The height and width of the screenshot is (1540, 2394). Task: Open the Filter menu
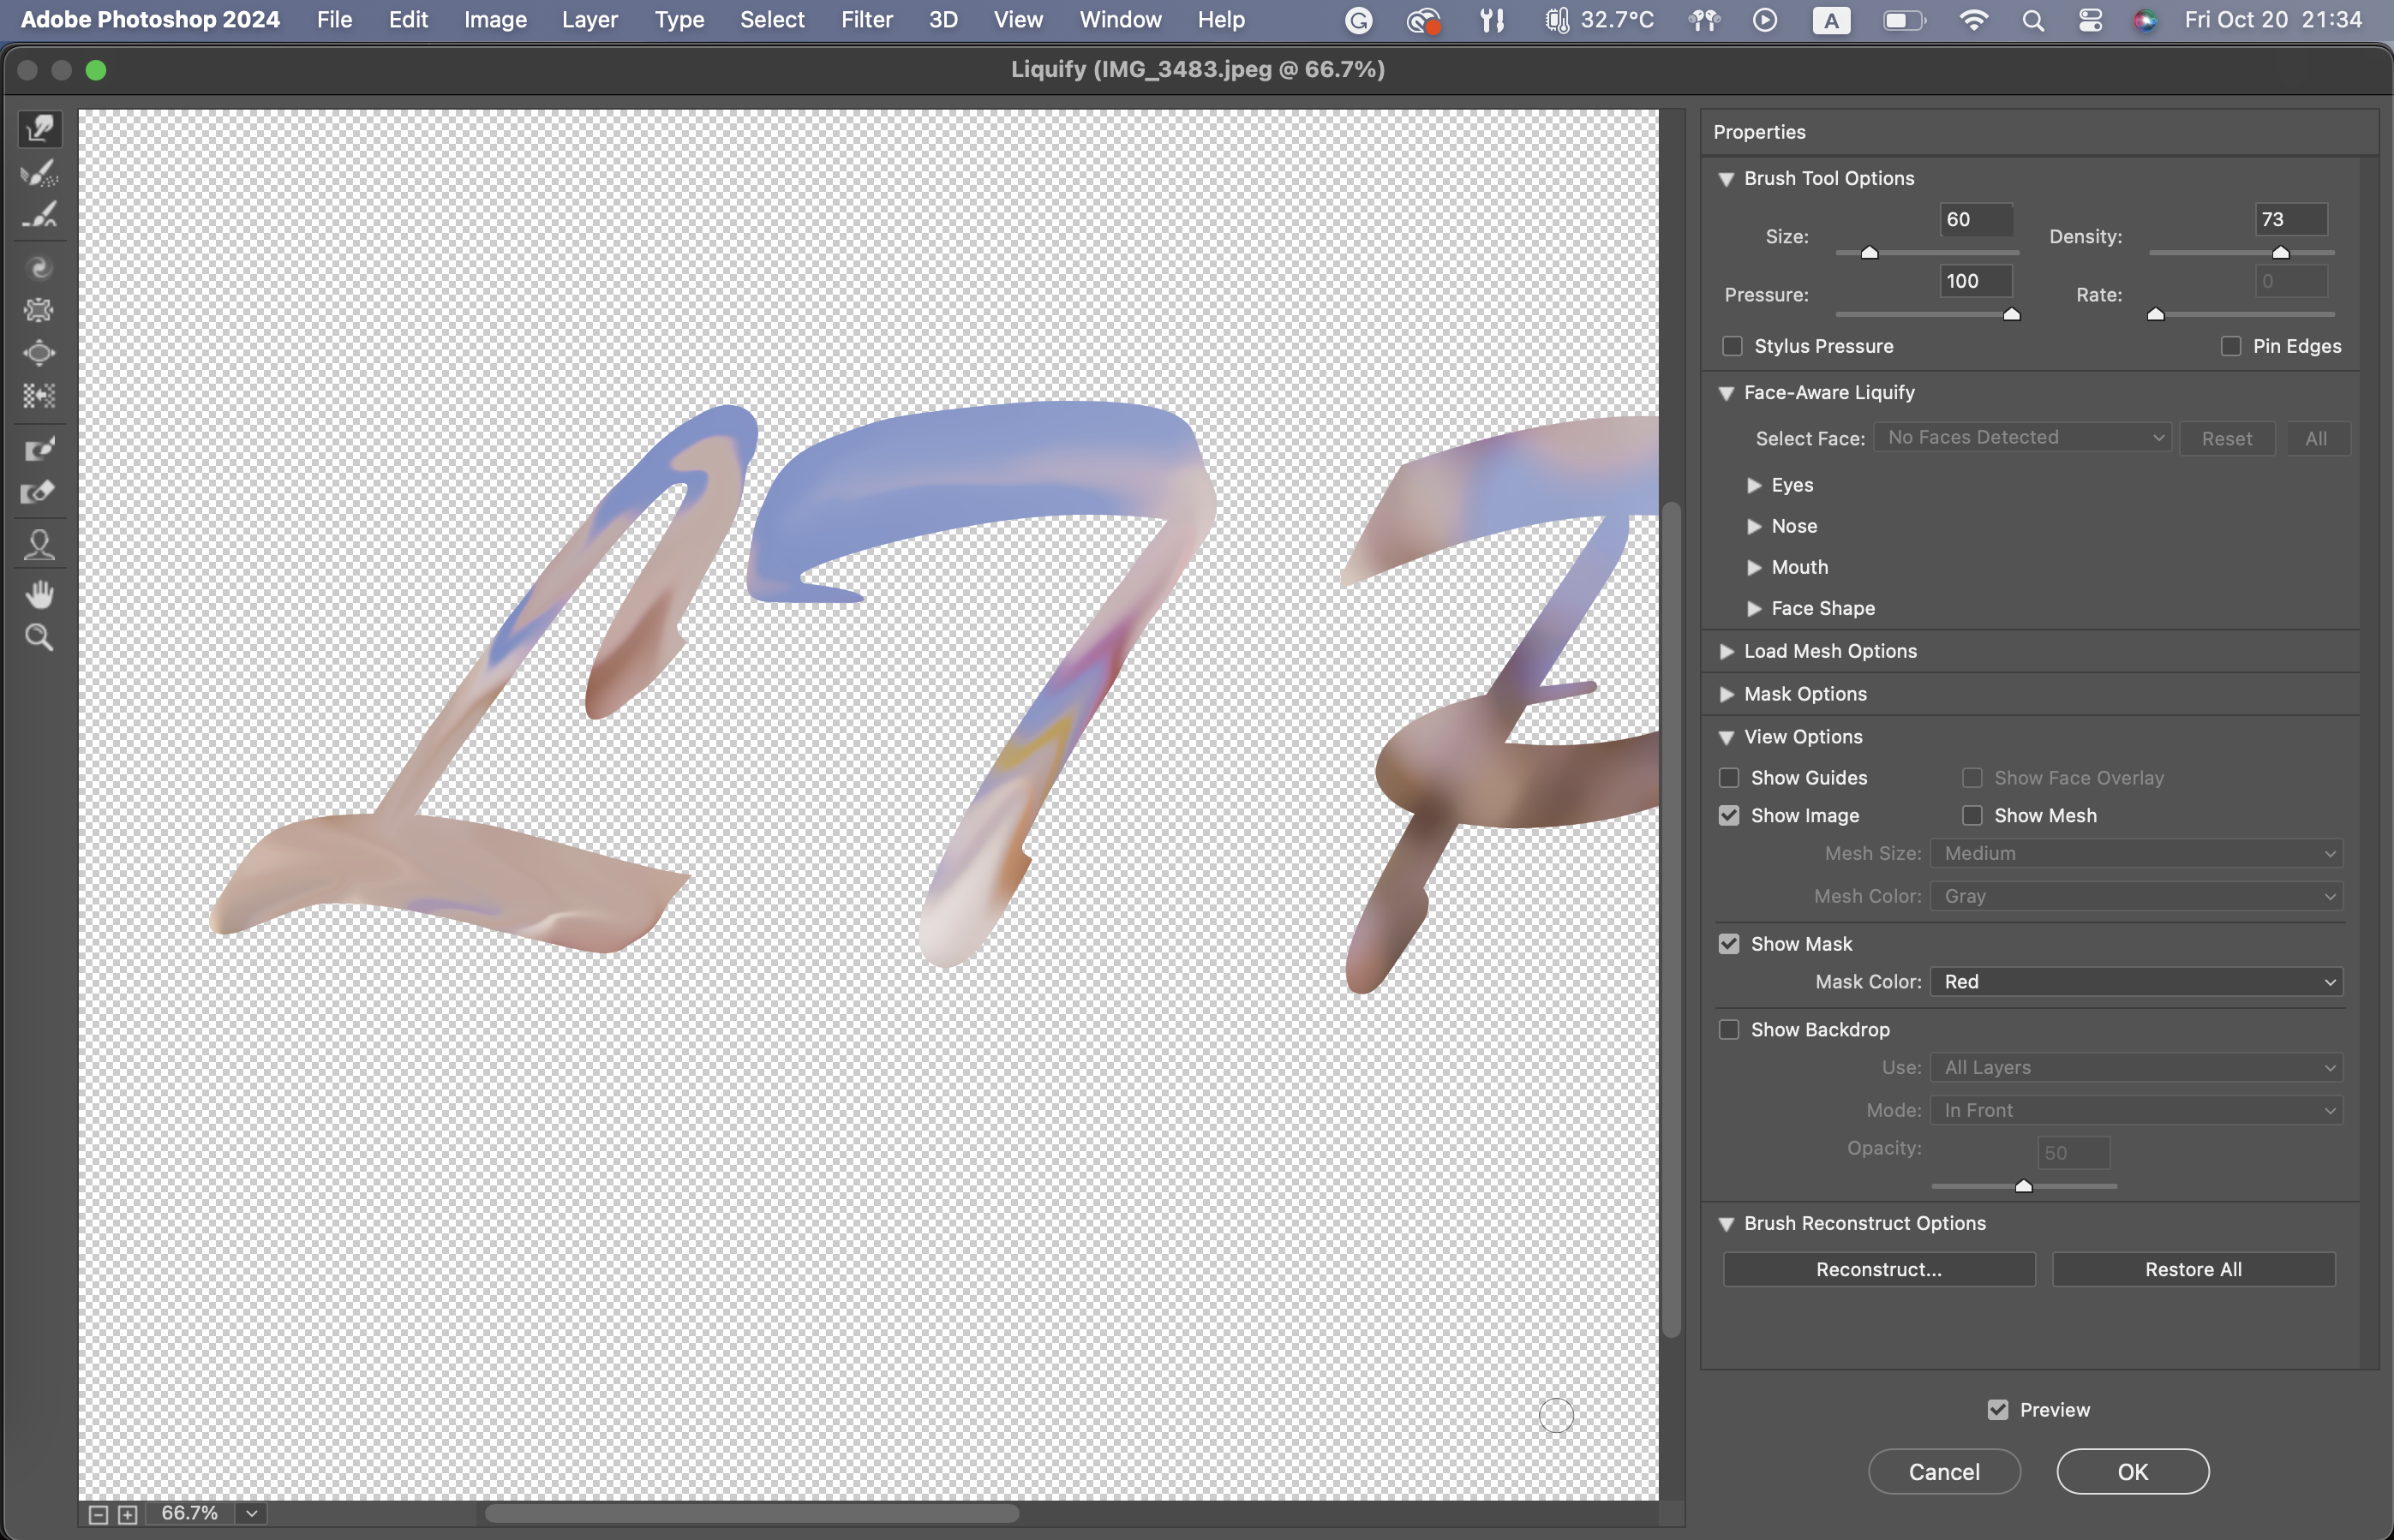[x=866, y=20]
